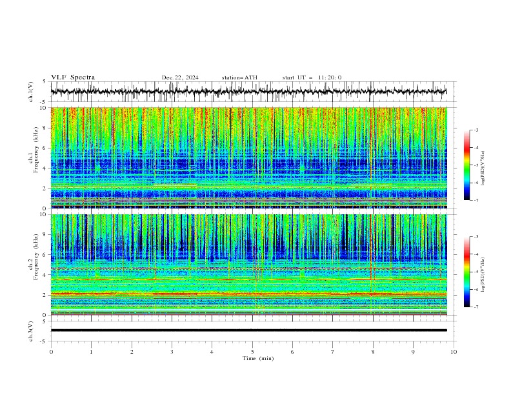Click the "0" tick on Time axis
This screenshot has height=395, width=511.
tap(51, 352)
